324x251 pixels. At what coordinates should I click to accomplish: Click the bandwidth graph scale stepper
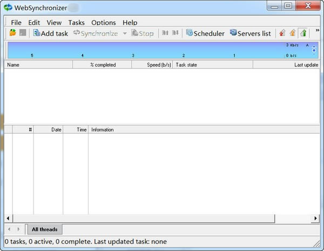[x=314, y=50]
